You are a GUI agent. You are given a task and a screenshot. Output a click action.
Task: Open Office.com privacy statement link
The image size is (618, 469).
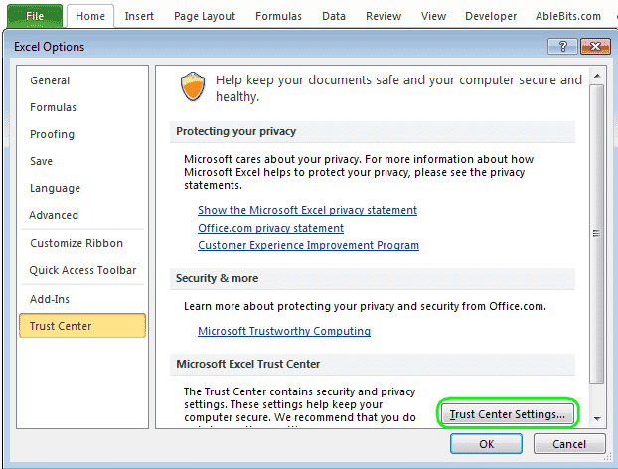[270, 228]
